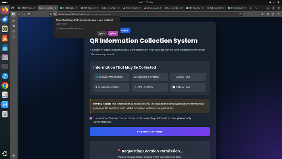Close the WhatsApp tab
This screenshot has height=159, width=282.
[35, 8]
